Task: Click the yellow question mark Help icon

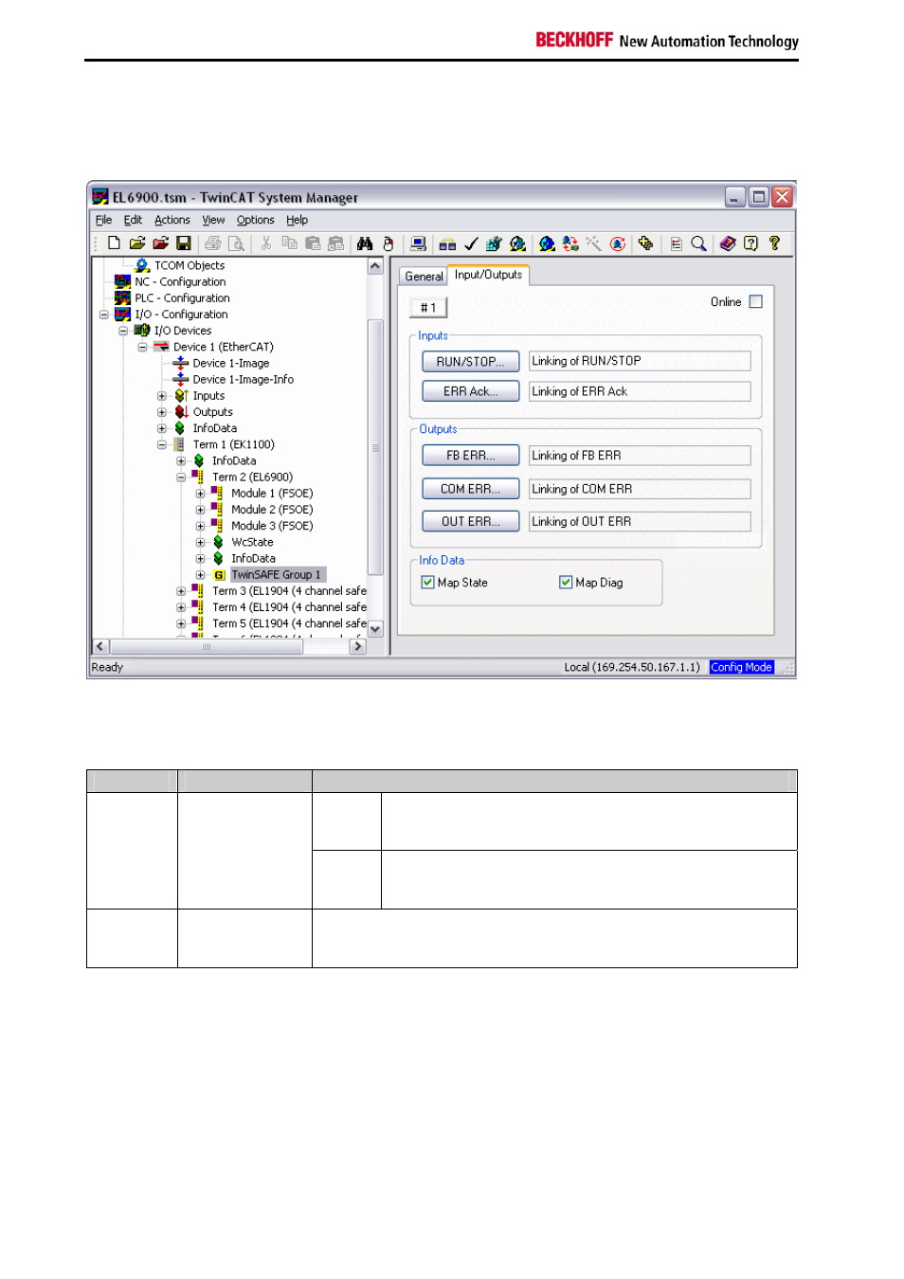Action: click(774, 243)
